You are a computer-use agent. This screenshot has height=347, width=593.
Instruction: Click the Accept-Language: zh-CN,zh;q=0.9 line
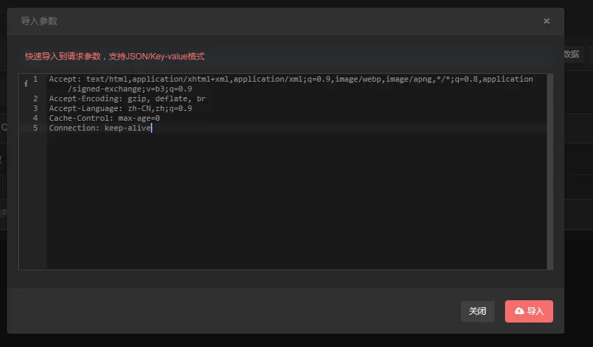tap(120, 108)
